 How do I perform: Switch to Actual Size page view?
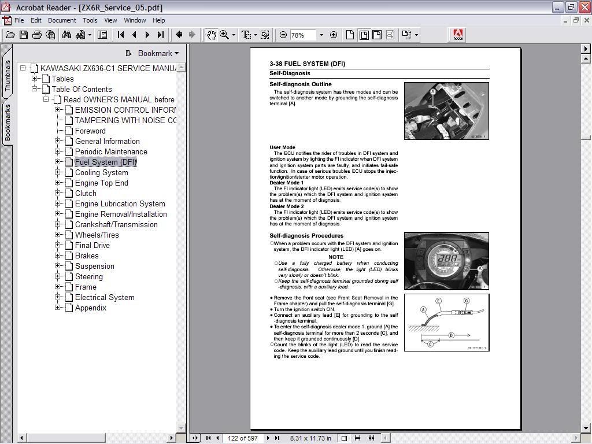pos(350,35)
